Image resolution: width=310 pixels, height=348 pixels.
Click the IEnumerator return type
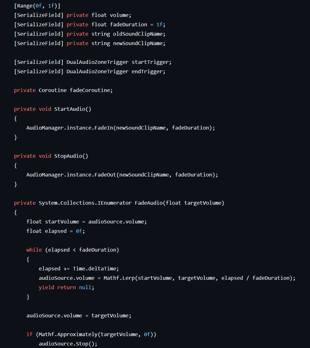114,203
